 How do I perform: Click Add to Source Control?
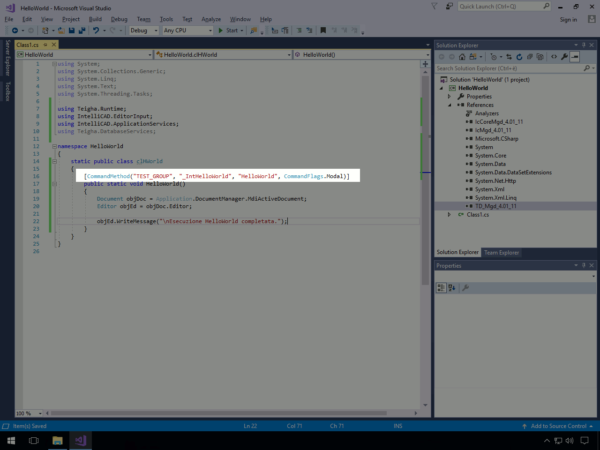(x=558, y=426)
